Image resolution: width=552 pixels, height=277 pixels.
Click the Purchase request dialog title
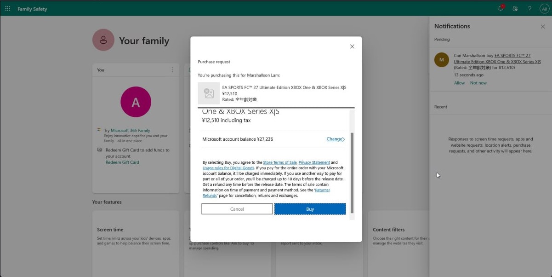pos(214,62)
